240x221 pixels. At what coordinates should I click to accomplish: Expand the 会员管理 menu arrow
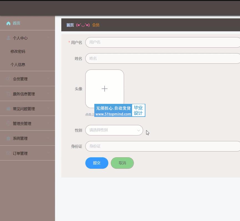pyautogui.click(x=48, y=79)
